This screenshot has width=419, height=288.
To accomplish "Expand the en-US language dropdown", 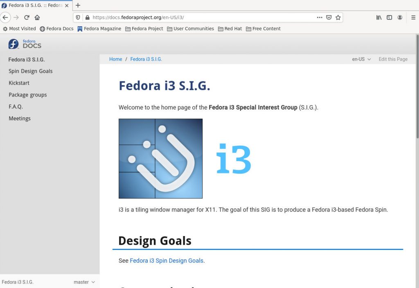I will [x=361, y=59].
